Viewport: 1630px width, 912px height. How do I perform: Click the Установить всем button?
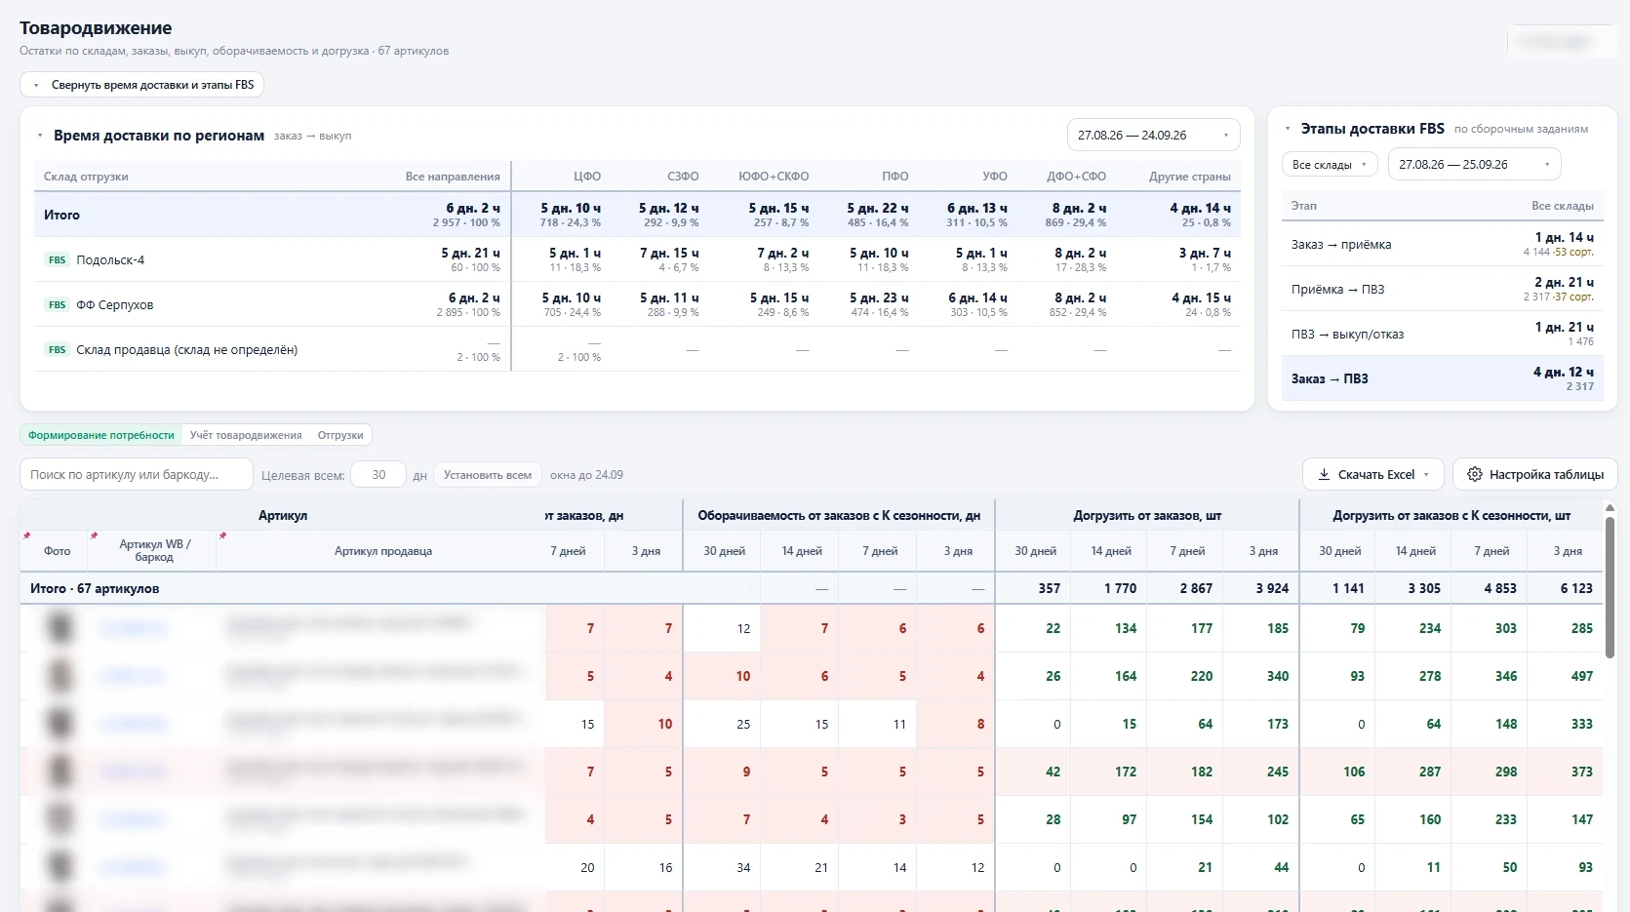pyautogui.click(x=487, y=475)
